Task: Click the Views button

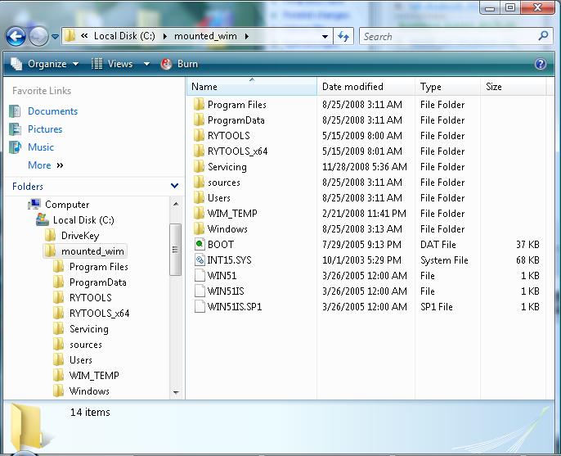Action: pyautogui.click(x=112, y=64)
